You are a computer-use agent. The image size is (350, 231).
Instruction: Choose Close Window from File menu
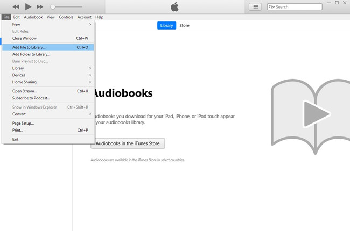click(48, 38)
